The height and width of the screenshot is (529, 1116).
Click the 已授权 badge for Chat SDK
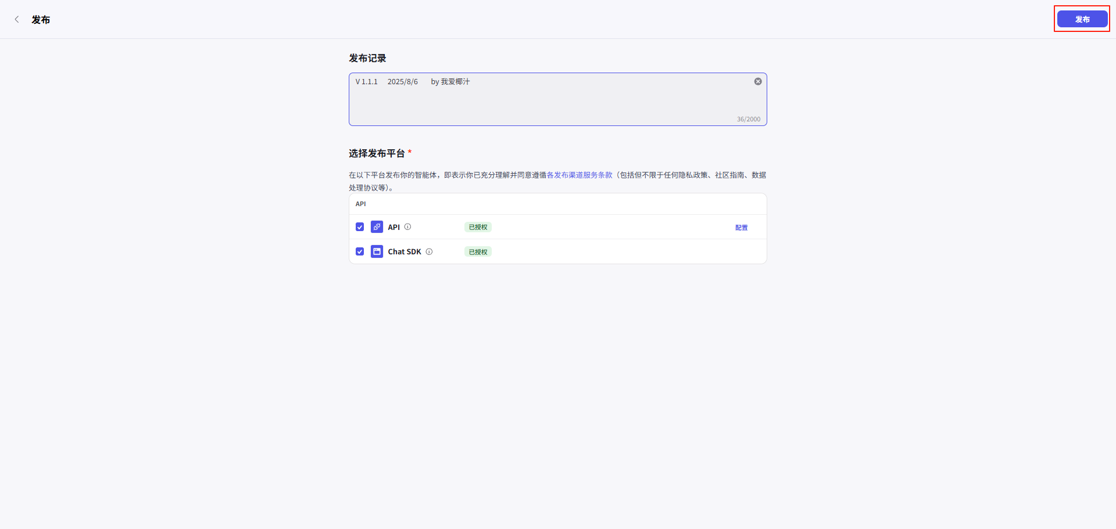coord(478,251)
